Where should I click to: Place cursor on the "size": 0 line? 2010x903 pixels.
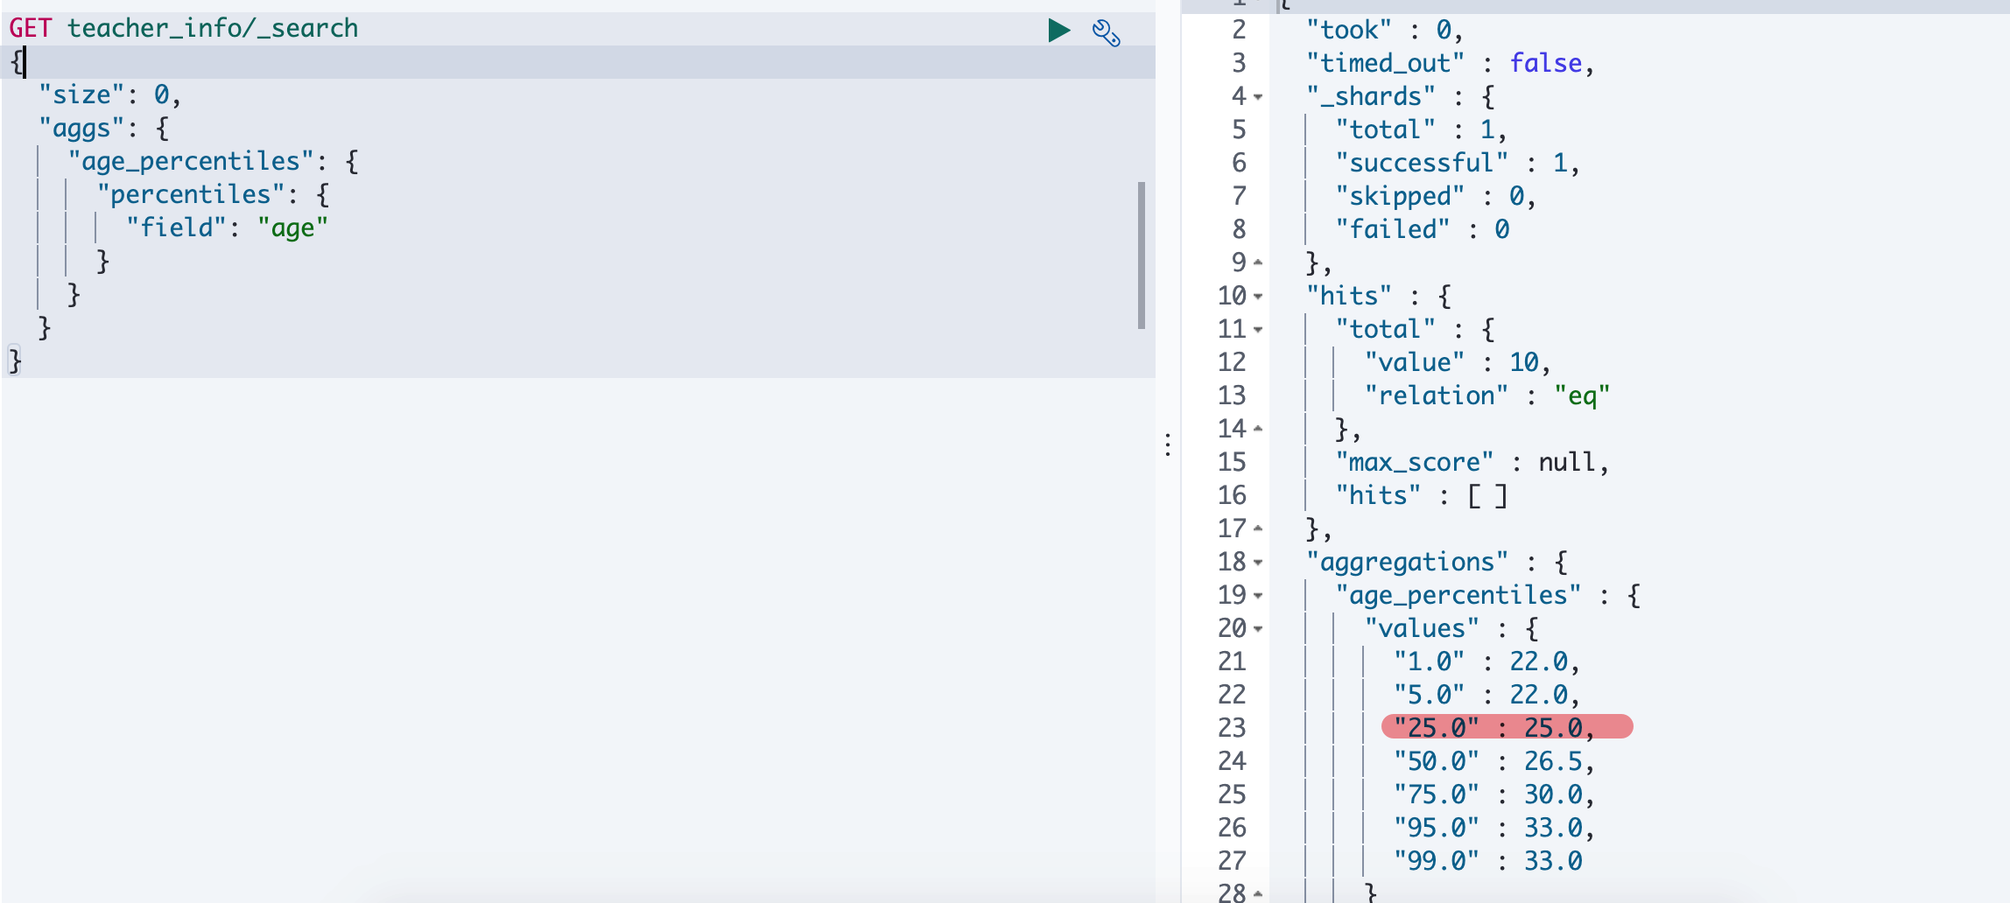(109, 94)
